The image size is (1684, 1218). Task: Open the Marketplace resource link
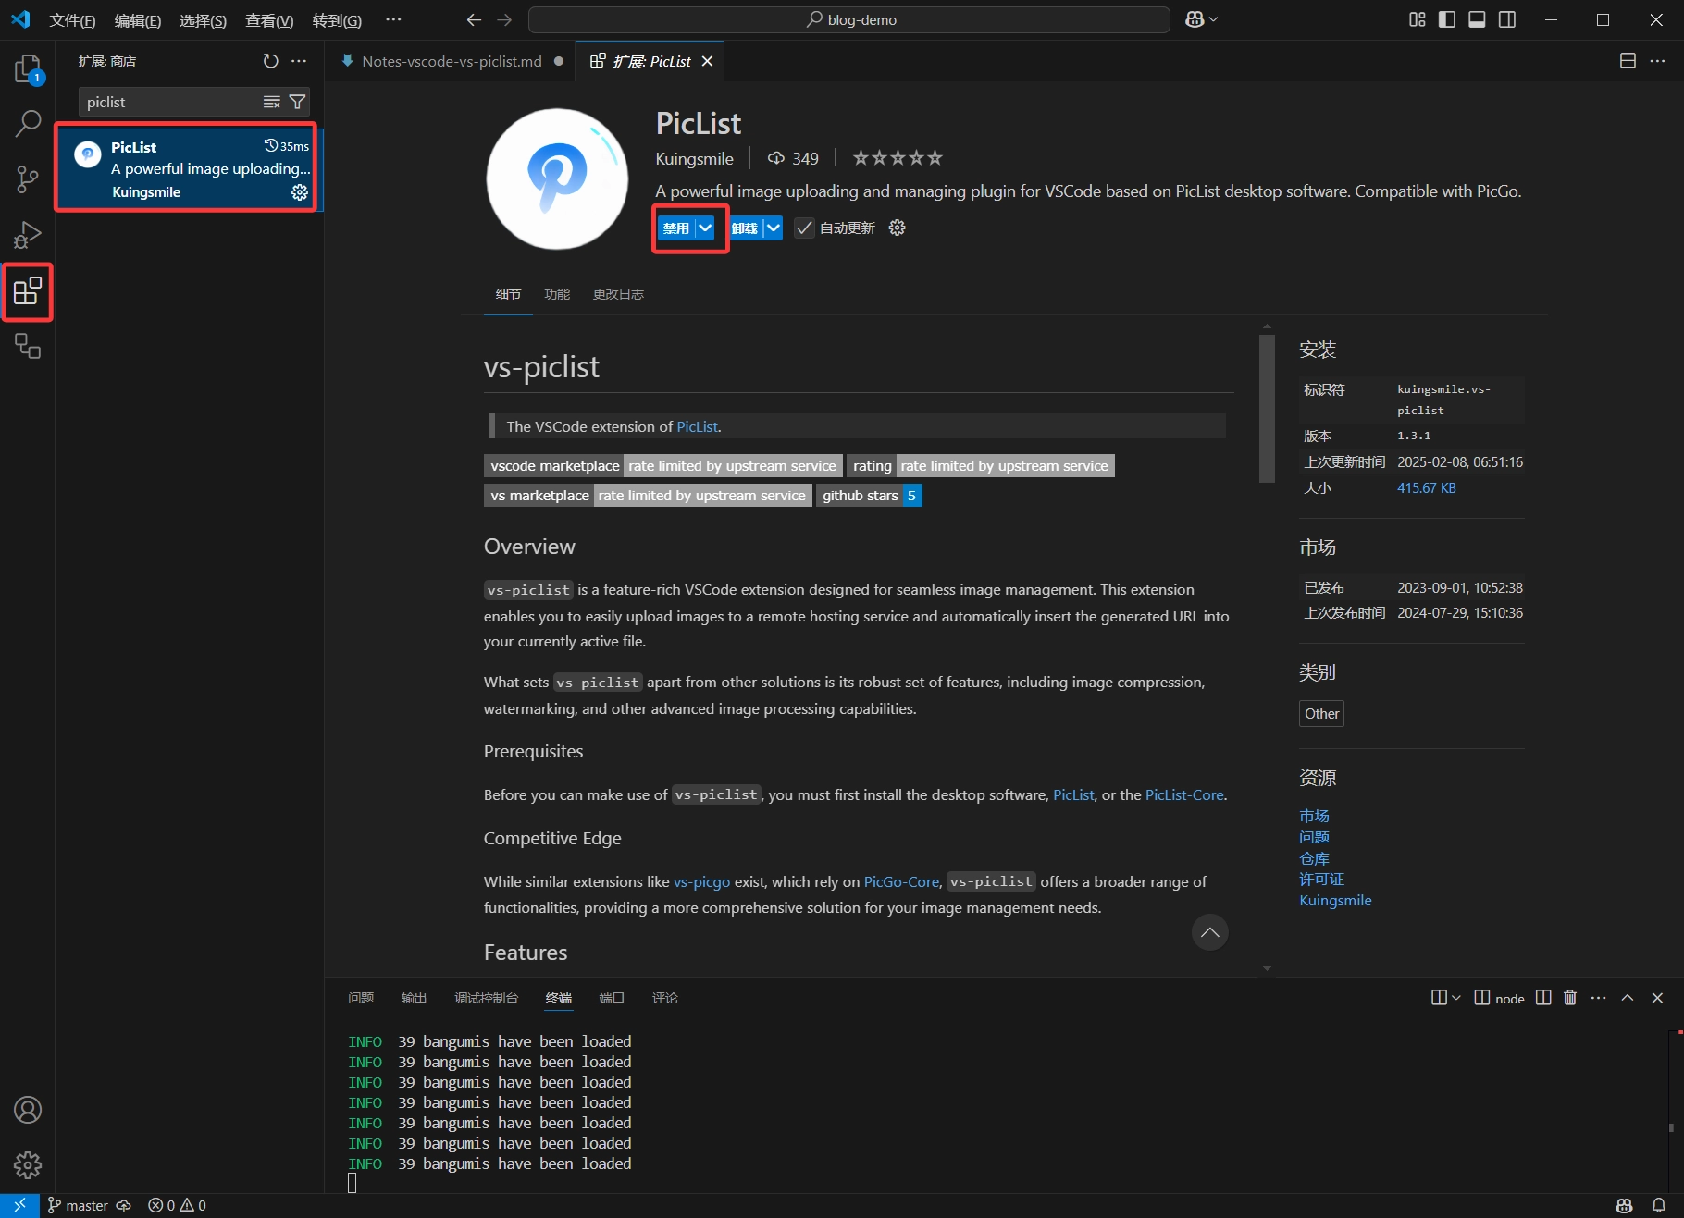(1314, 816)
